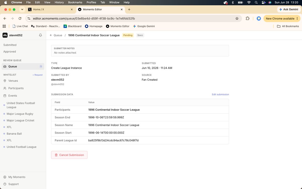Click the Venues pin icon

[5, 81]
